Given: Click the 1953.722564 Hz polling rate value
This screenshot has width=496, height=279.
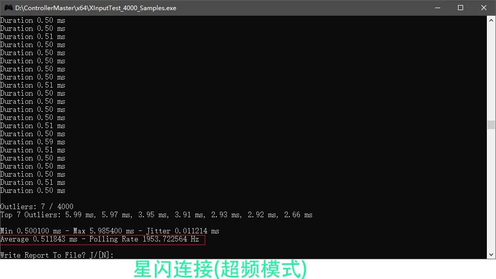Looking at the screenshot, I should [171, 239].
